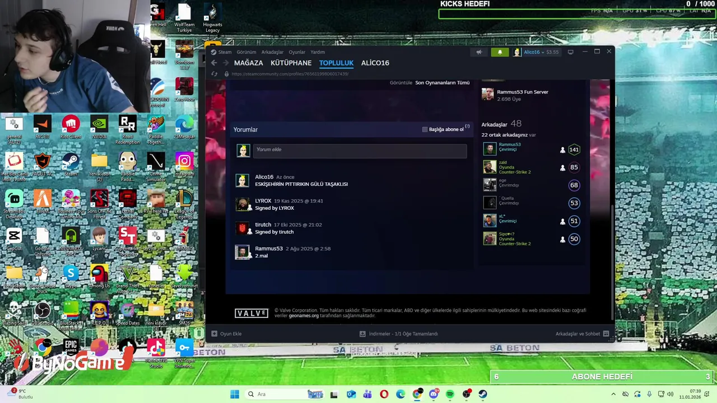Open the Steam menu
The height and width of the screenshot is (403, 717).
point(225,52)
